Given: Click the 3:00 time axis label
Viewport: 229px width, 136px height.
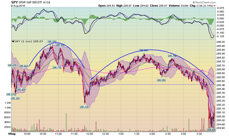Looking at the screenshot, I should point(184,134).
